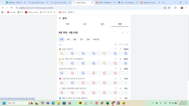189x106 pixels.
Task: Open a new browser tab
Action: tap(164, 2)
